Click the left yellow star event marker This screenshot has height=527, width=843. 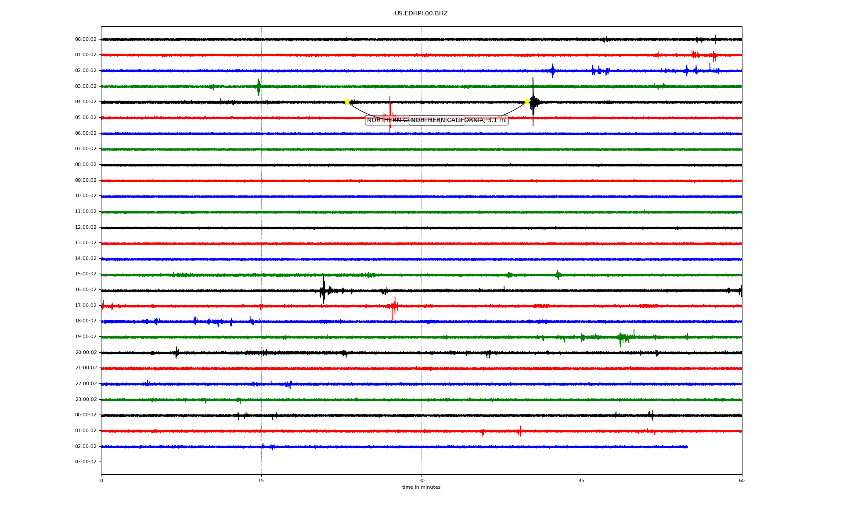347,102
